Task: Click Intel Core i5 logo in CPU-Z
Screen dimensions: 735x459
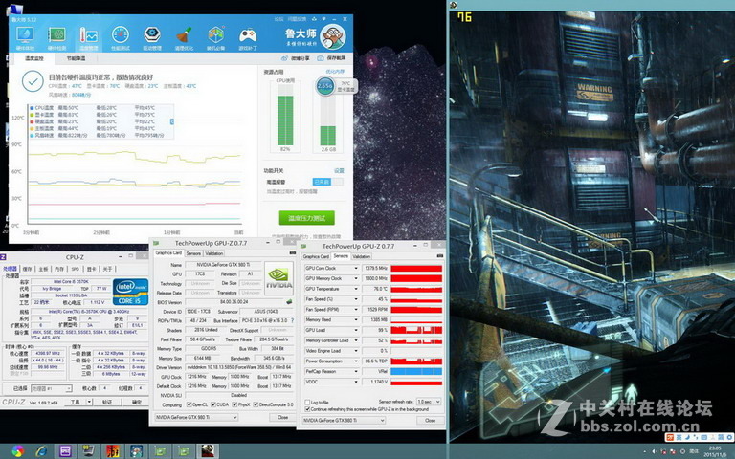Action: pos(130,292)
